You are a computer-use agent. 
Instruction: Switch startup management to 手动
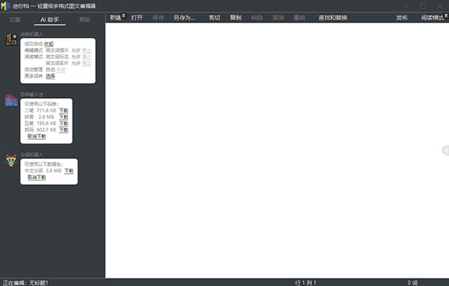pos(61,70)
